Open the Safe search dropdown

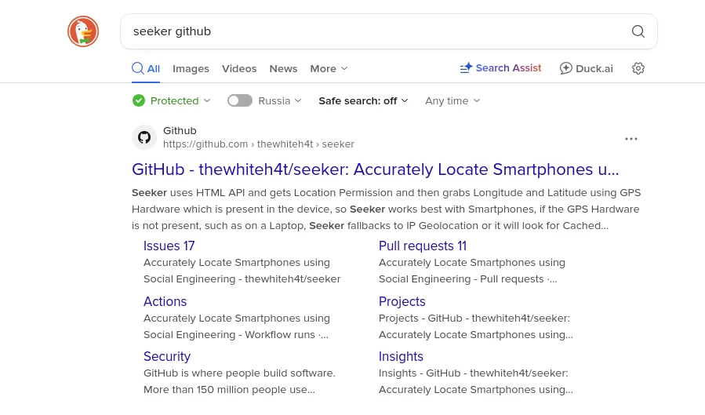pyautogui.click(x=363, y=100)
